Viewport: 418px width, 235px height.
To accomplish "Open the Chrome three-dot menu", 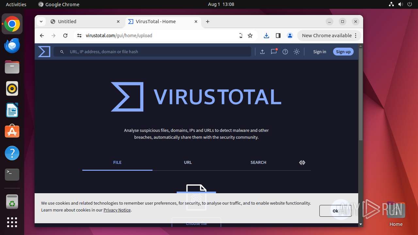I will (356, 36).
